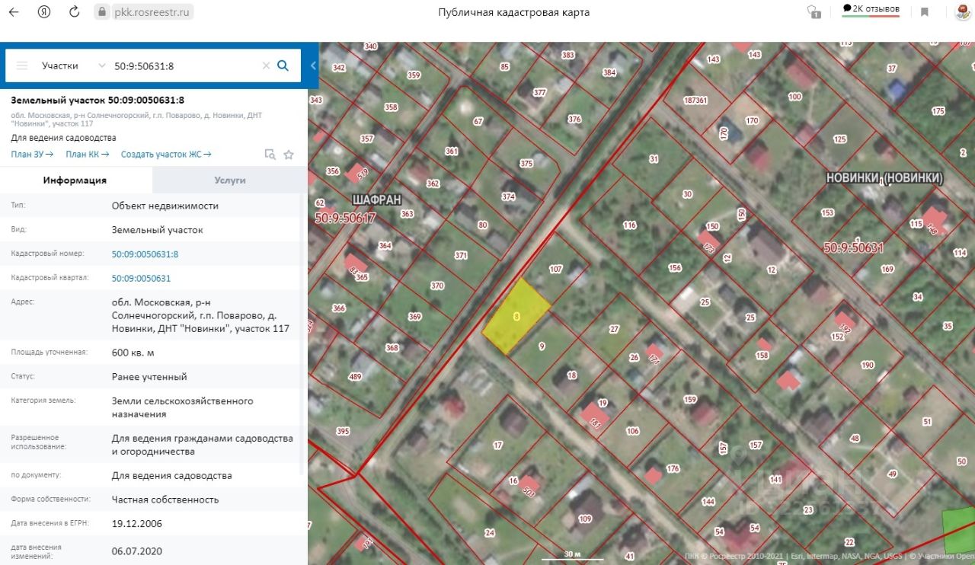Select parcel 156 on the map
This screenshot has height=565, width=975.
pyautogui.click(x=675, y=267)
